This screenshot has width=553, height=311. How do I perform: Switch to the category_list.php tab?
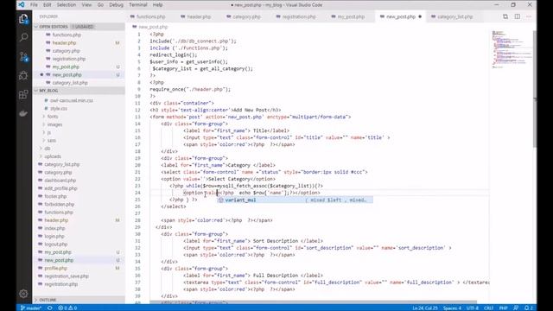click(x=454, y=16)
